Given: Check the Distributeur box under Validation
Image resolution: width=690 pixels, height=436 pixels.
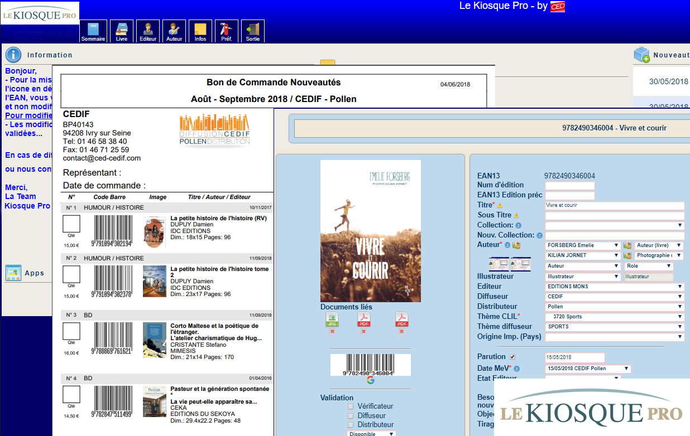Looking at the screenshot, I should 351,424.
